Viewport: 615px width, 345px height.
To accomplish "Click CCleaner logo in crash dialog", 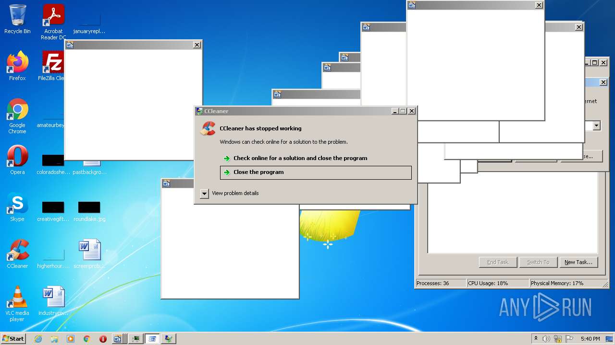I will [208, 128].
